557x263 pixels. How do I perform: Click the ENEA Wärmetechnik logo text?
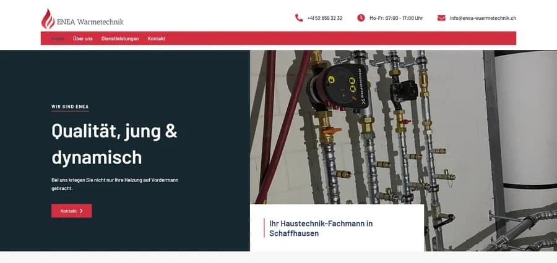90,22
